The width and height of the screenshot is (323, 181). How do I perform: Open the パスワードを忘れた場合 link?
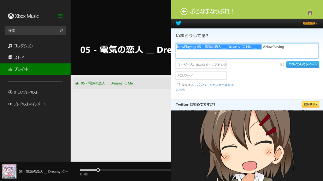215,85
